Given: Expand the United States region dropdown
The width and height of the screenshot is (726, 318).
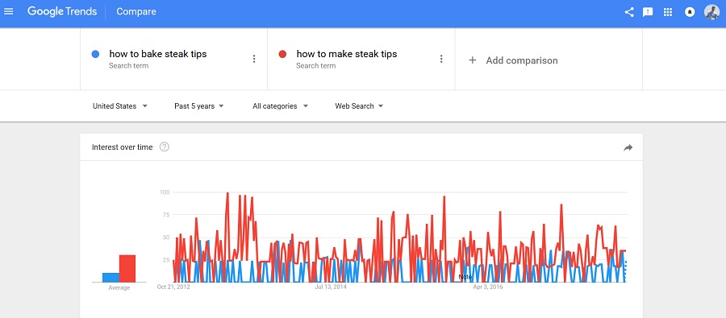Looking at the screenshot, I should 120,105.
